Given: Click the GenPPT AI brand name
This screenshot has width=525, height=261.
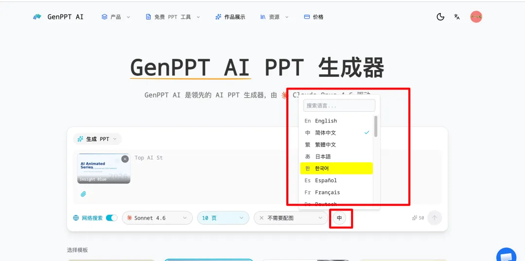Looking at the screenshot, I should point(65,17).
